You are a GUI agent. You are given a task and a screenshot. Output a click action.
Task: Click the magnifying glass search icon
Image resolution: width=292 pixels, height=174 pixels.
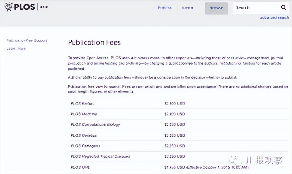(283, 8)
